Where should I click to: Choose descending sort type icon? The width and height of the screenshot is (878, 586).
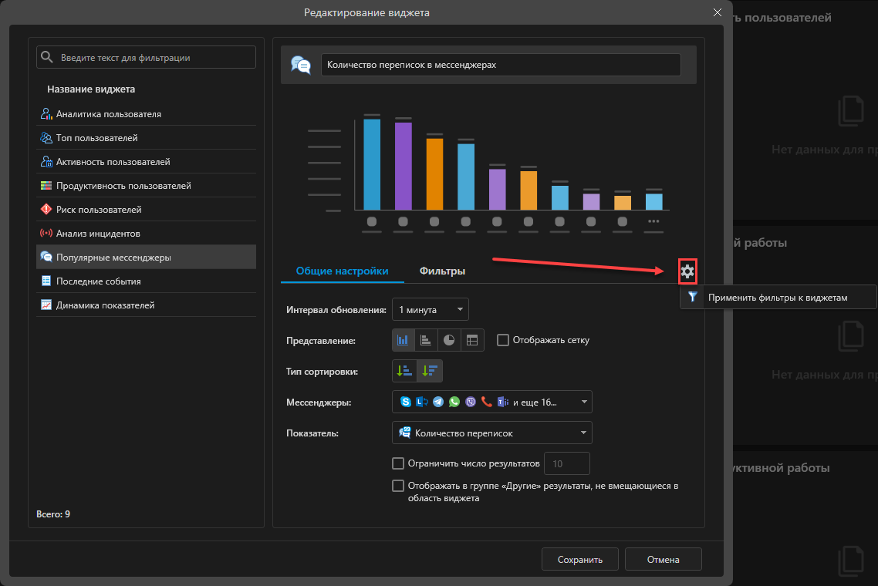430,371
